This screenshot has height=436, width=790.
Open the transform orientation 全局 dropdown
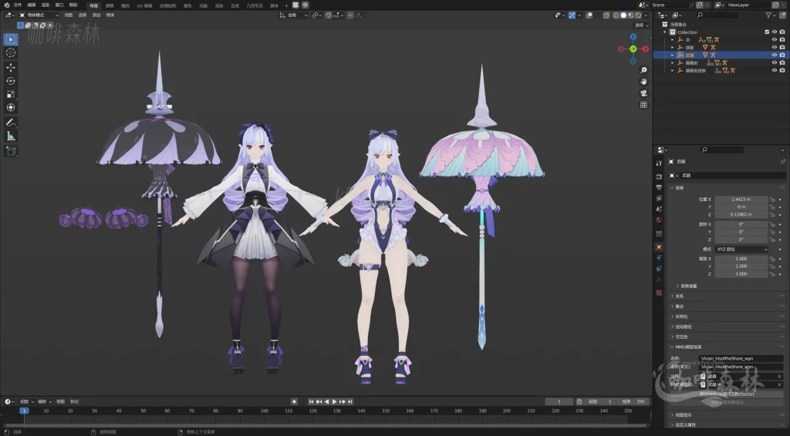(293, 15)
